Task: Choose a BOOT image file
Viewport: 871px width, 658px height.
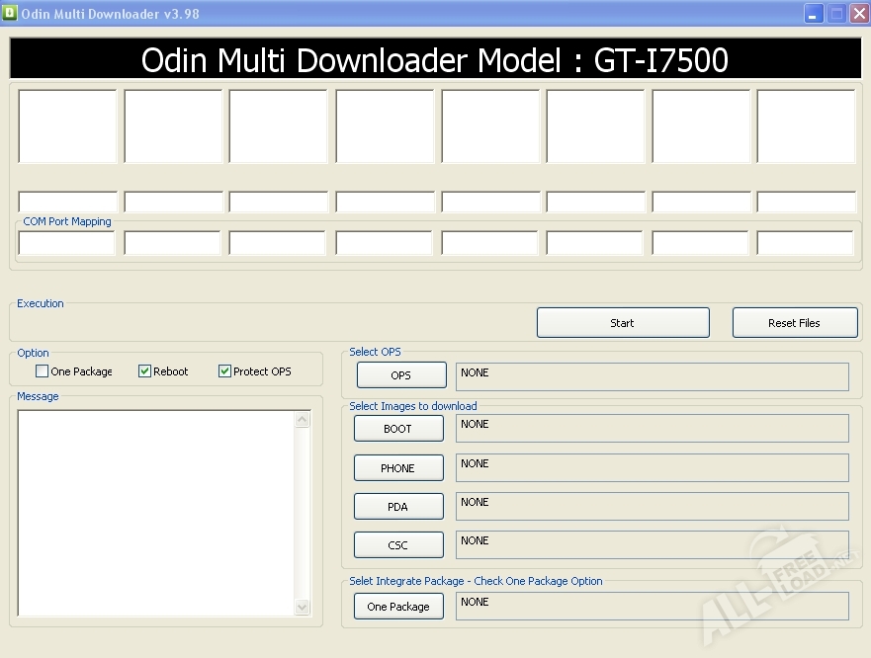Action: pos(397,429)
